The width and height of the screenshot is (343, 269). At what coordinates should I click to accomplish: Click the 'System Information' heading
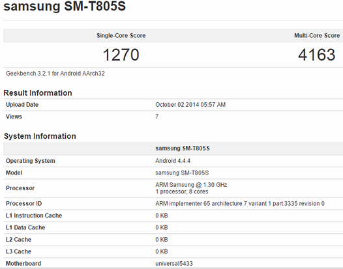pos(40,136)
